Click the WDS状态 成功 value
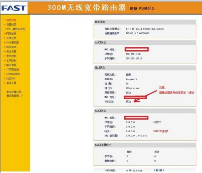202x173 pixels. click(x=128, y=102)
